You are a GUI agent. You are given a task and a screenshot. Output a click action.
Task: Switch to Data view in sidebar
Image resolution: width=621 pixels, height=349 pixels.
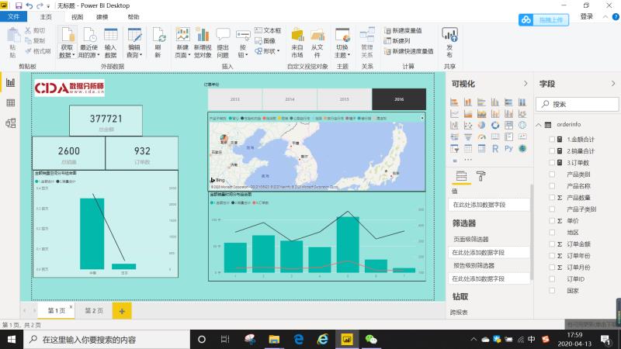[x=11, y=103]
